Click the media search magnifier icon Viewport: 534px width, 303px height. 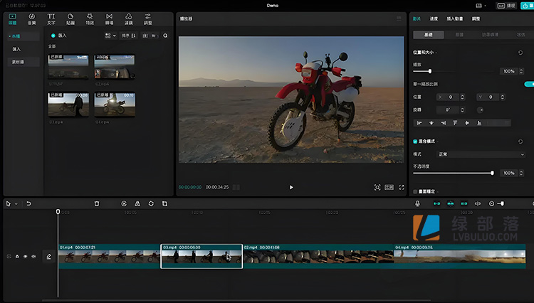point(165,36)
